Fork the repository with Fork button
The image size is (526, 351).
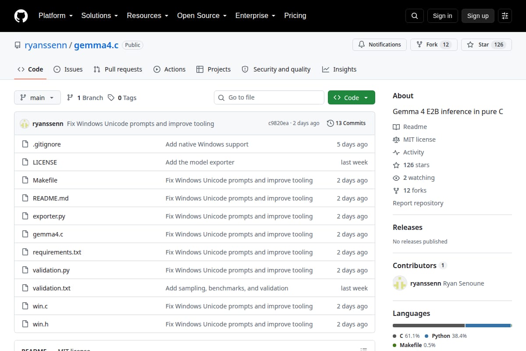coord(434,45)
